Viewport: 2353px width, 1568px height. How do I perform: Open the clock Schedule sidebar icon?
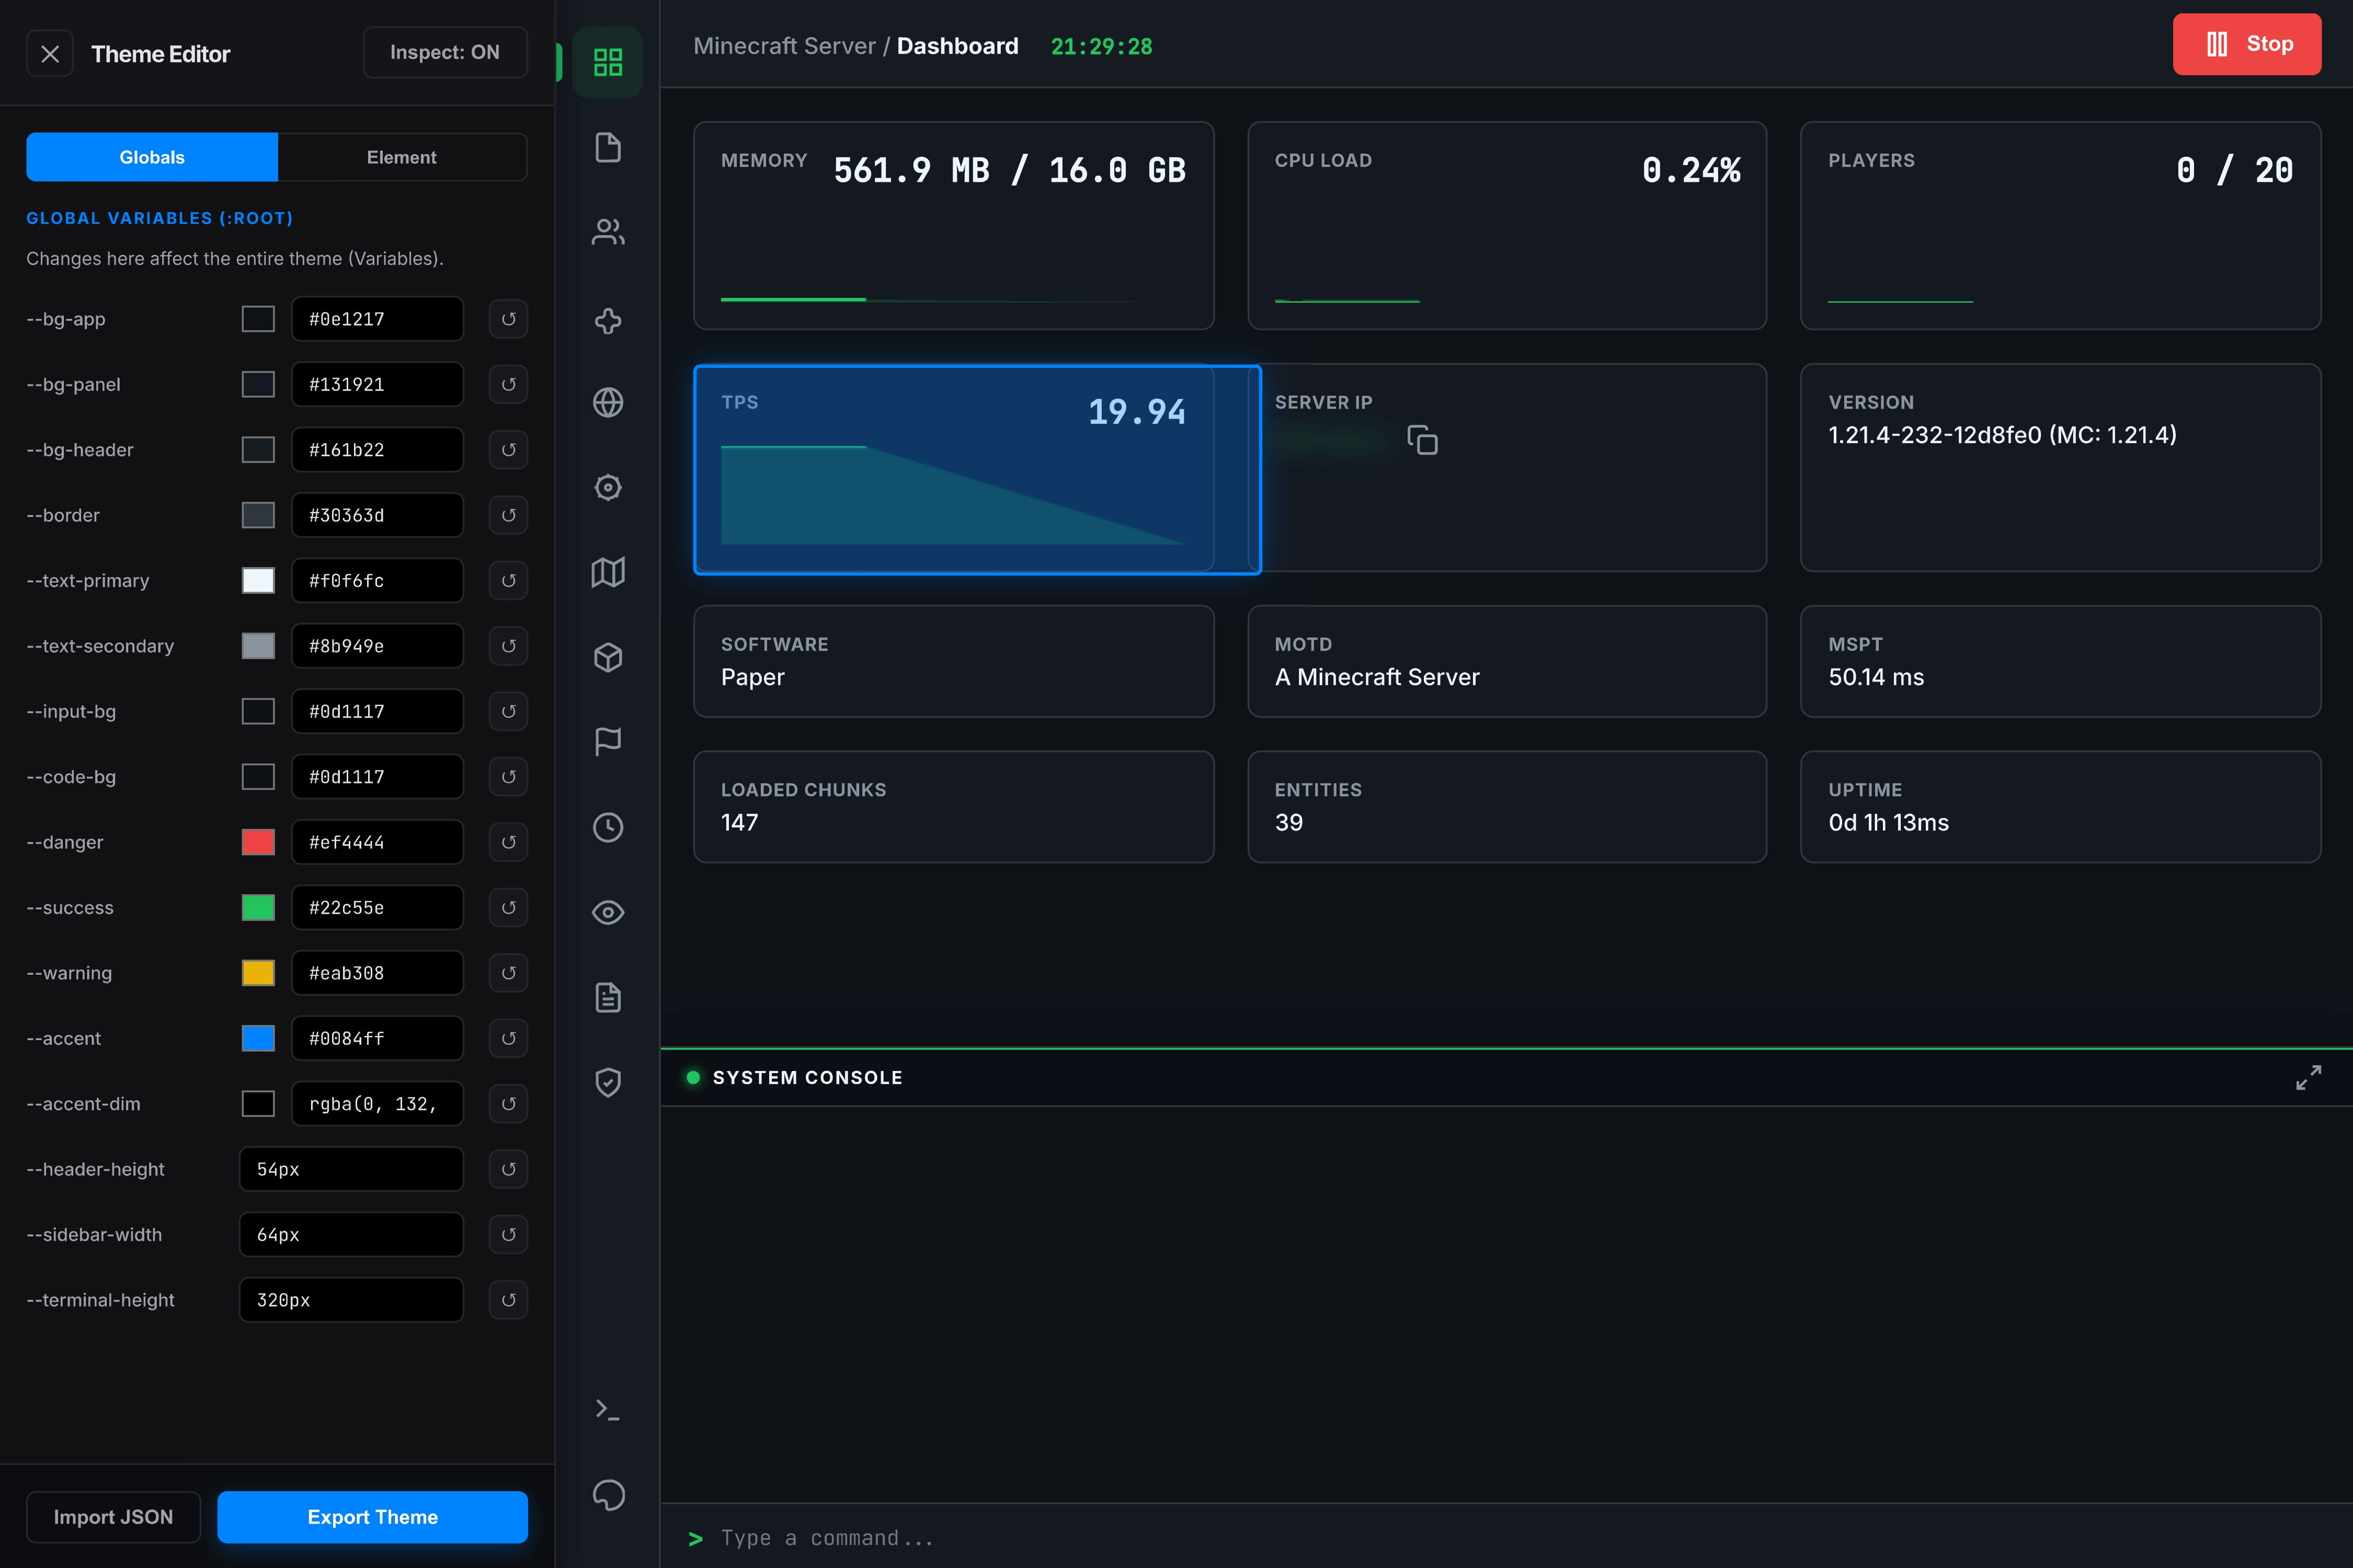tap(607, 827)
